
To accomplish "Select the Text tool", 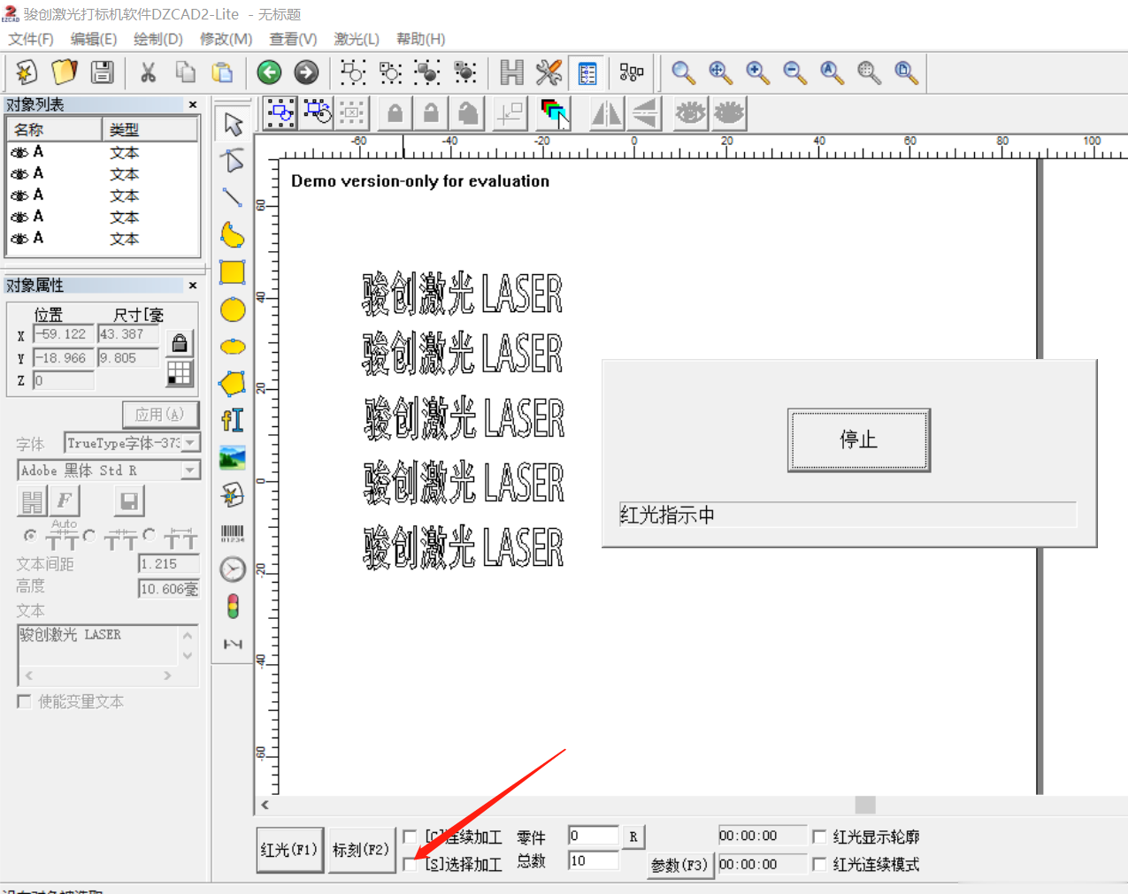I will click(233, 420).
